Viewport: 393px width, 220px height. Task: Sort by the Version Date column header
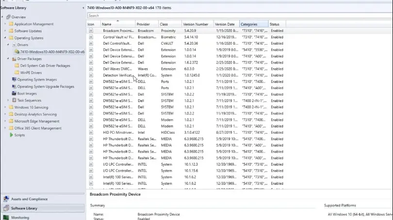click(227, 24)
